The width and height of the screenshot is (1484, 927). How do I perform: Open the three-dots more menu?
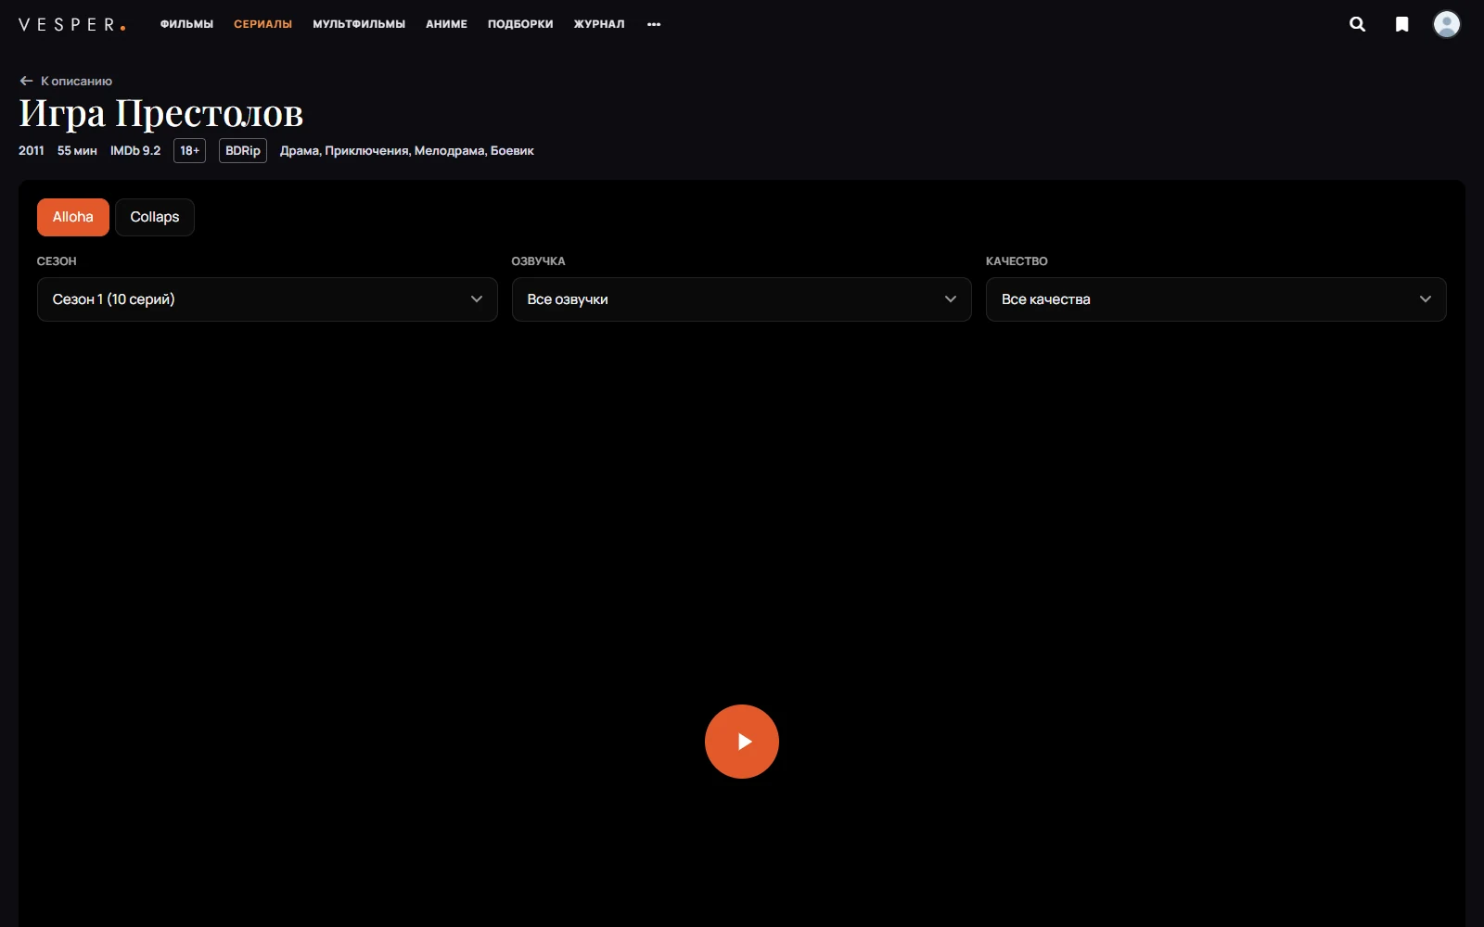tap(654, 24)
